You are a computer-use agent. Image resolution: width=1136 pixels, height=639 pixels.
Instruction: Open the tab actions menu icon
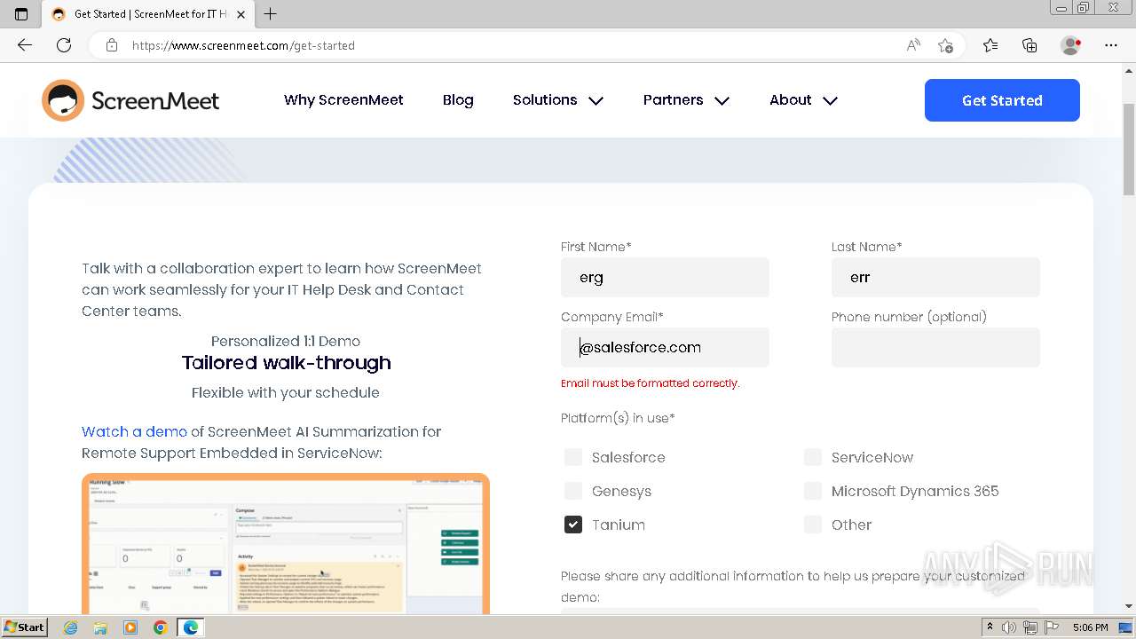pyautogui.click(x=21, y=14)
